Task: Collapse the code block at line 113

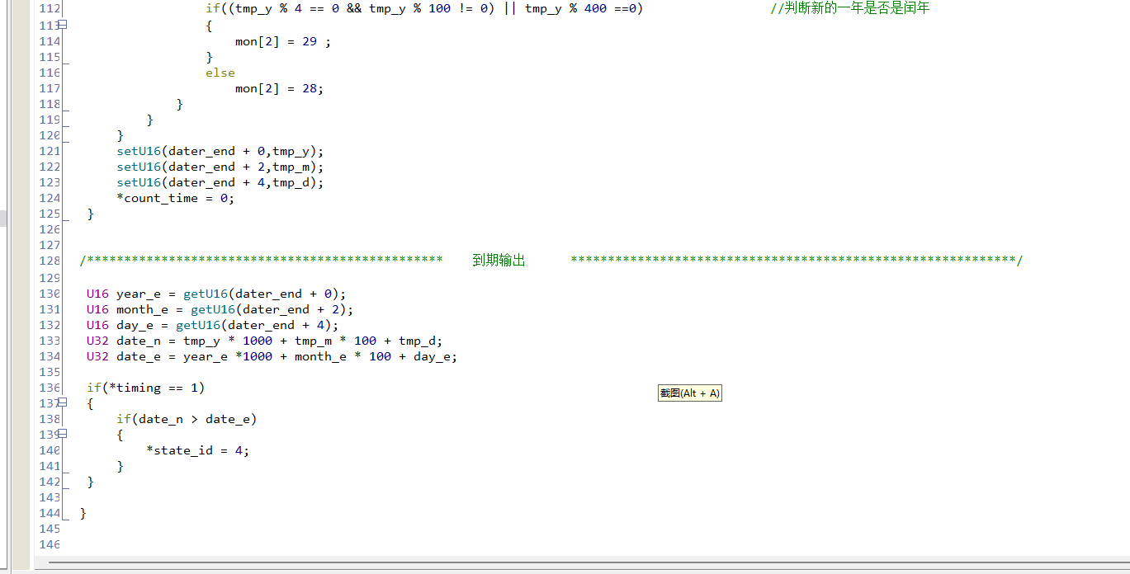Action: (64, 25)
